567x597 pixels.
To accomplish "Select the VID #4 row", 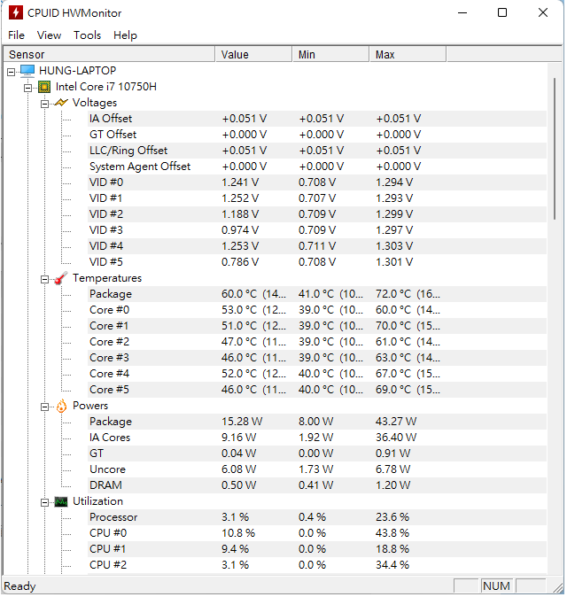I will 317,246.
